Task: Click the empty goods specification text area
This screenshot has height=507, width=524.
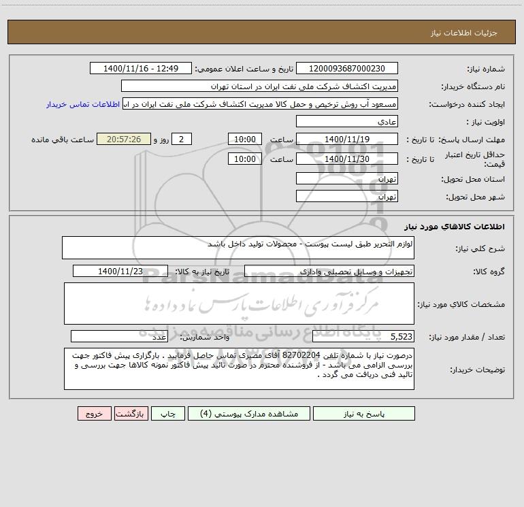Action: 239,304
